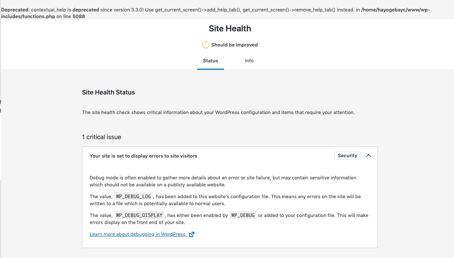Click the Site Health page title

[230, 29]
